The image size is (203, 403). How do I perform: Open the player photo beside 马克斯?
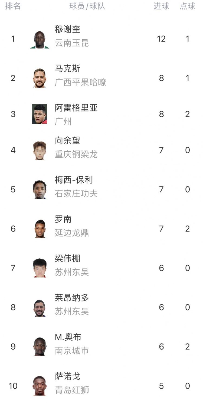coord(40,78)
